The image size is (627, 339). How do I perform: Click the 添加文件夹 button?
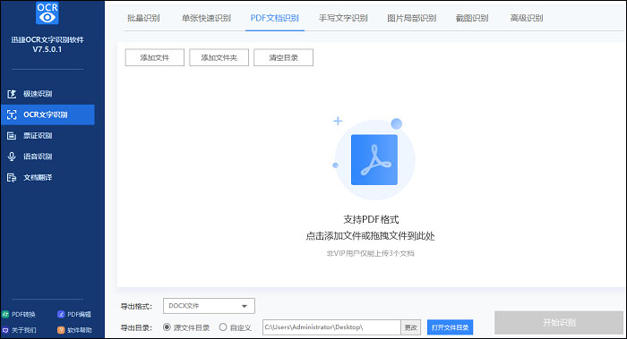[x=219, y=57]
